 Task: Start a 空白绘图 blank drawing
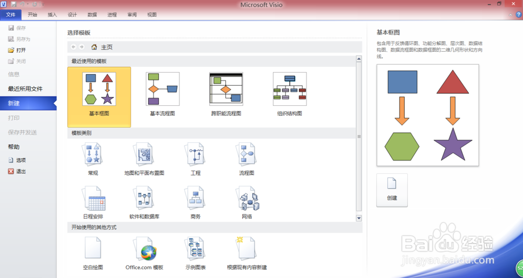93,253
